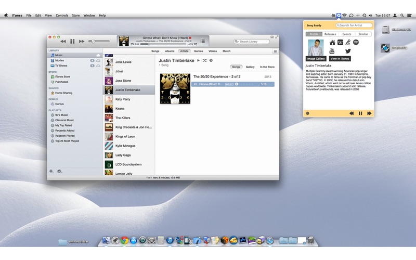Open the Up Next list icon
This screenshot has height=260, width=416.
pyautogui.click(x=203, y=41)
